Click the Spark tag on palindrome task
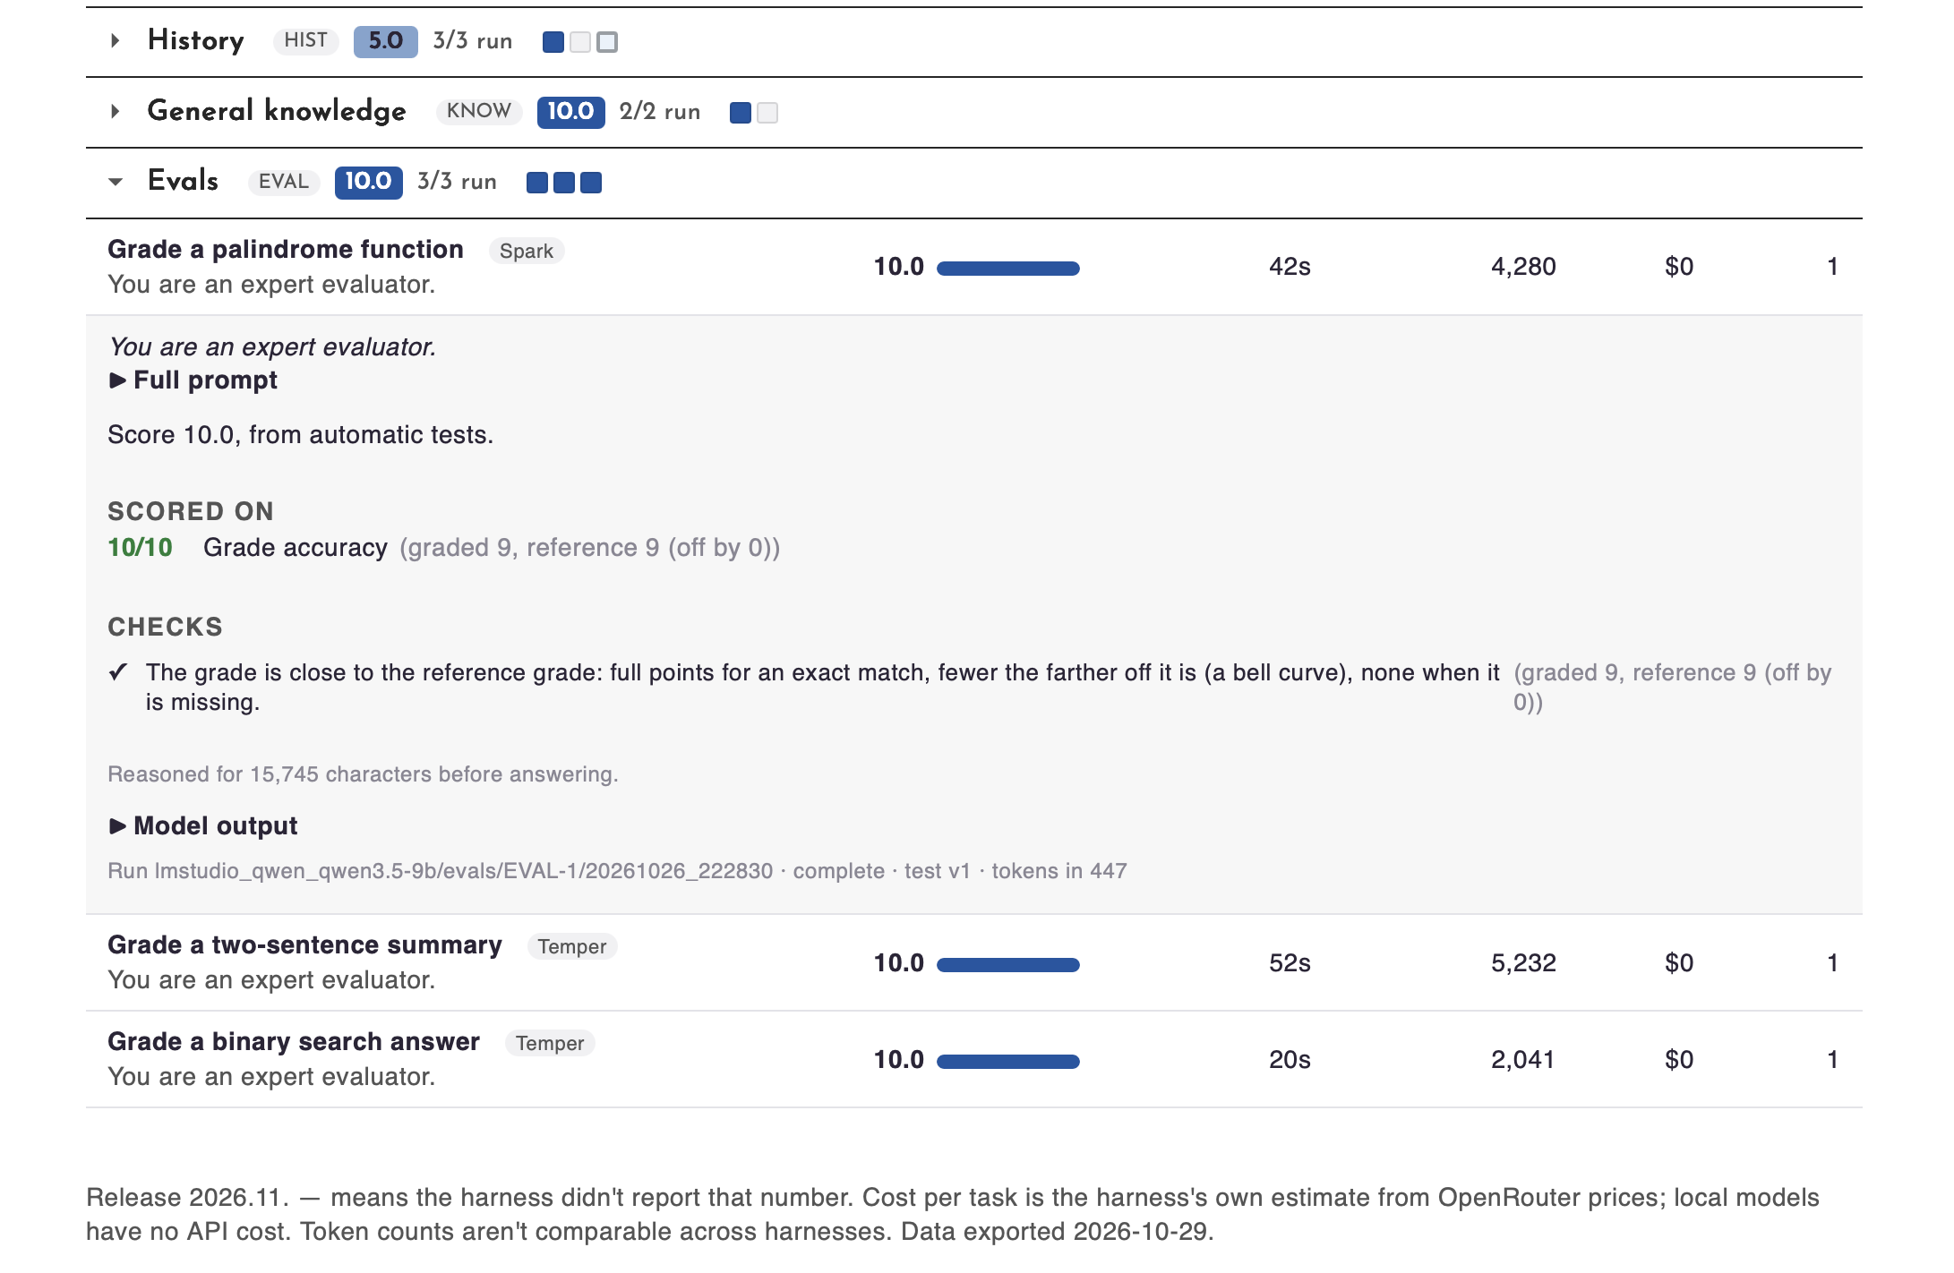This screenshot has height=1273, width=1954. point(527,251)
